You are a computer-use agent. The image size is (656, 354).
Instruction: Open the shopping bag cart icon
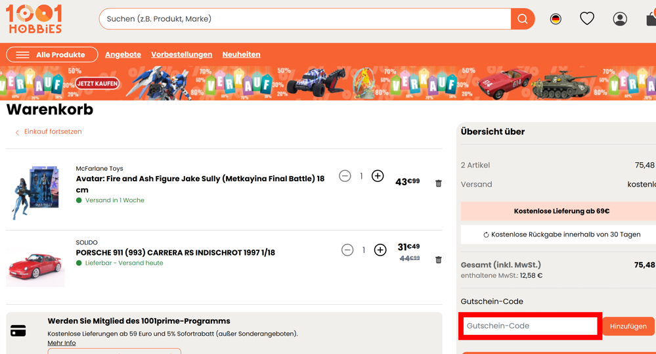coord(651,18)
